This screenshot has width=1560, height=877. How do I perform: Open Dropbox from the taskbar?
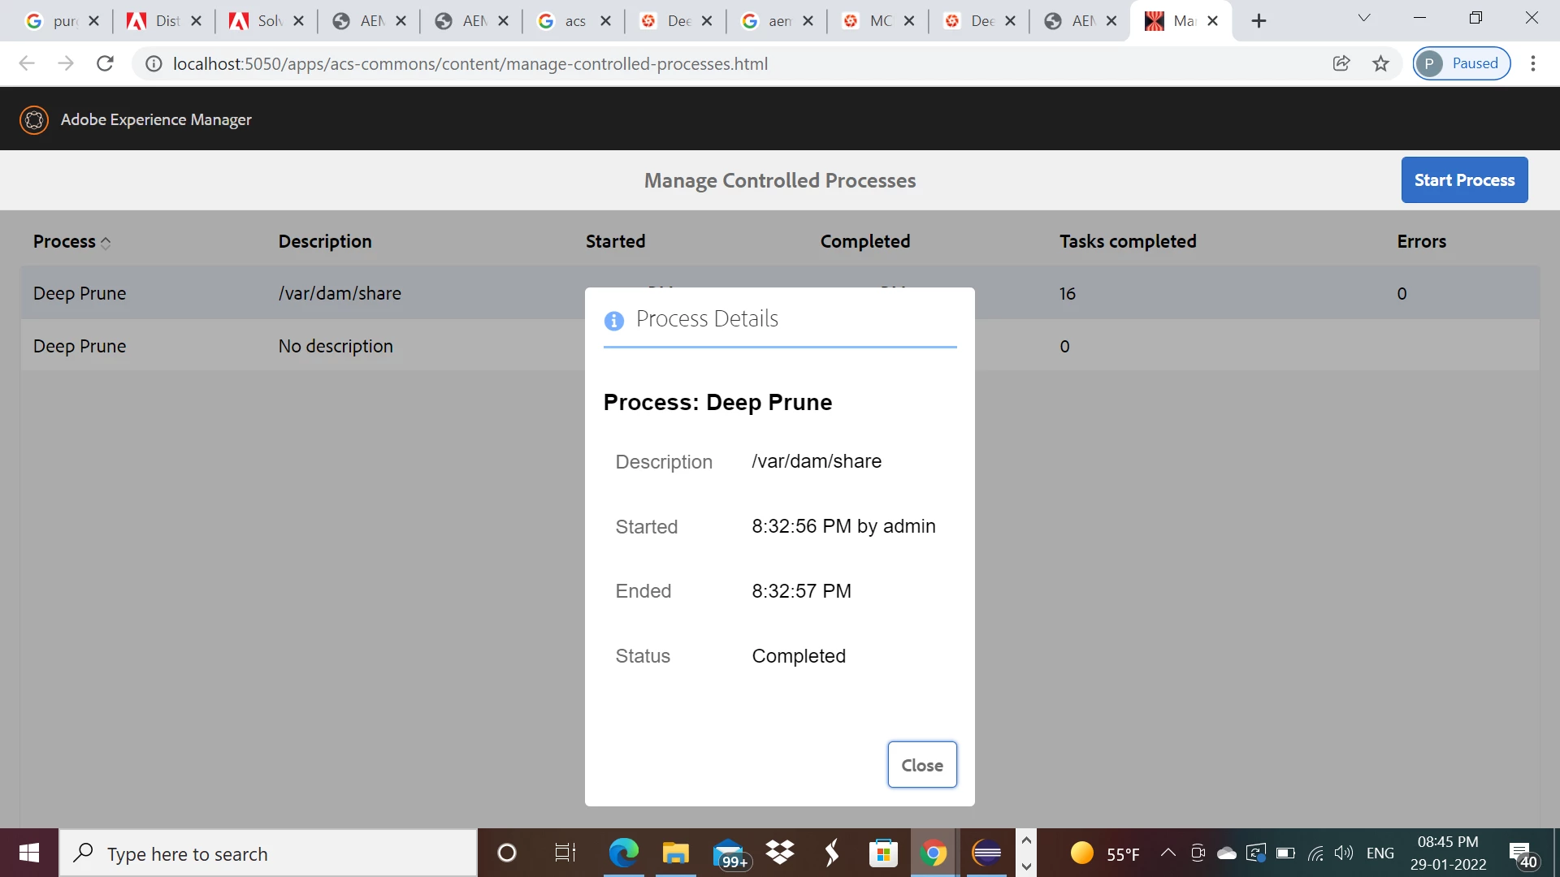[x=780, y=853]
